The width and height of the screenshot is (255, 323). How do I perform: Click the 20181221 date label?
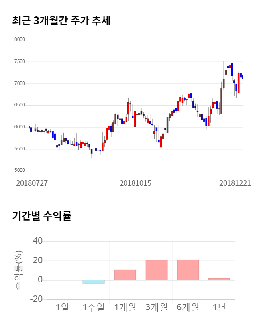235,183
